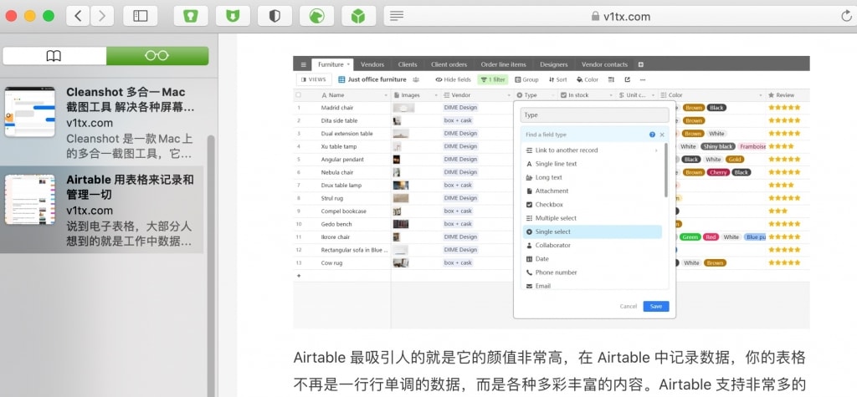857x397 pixels.
Task: Switch sidebar to Bookmarks book tab
Action: pyautogui.click(x=54, y=56)
